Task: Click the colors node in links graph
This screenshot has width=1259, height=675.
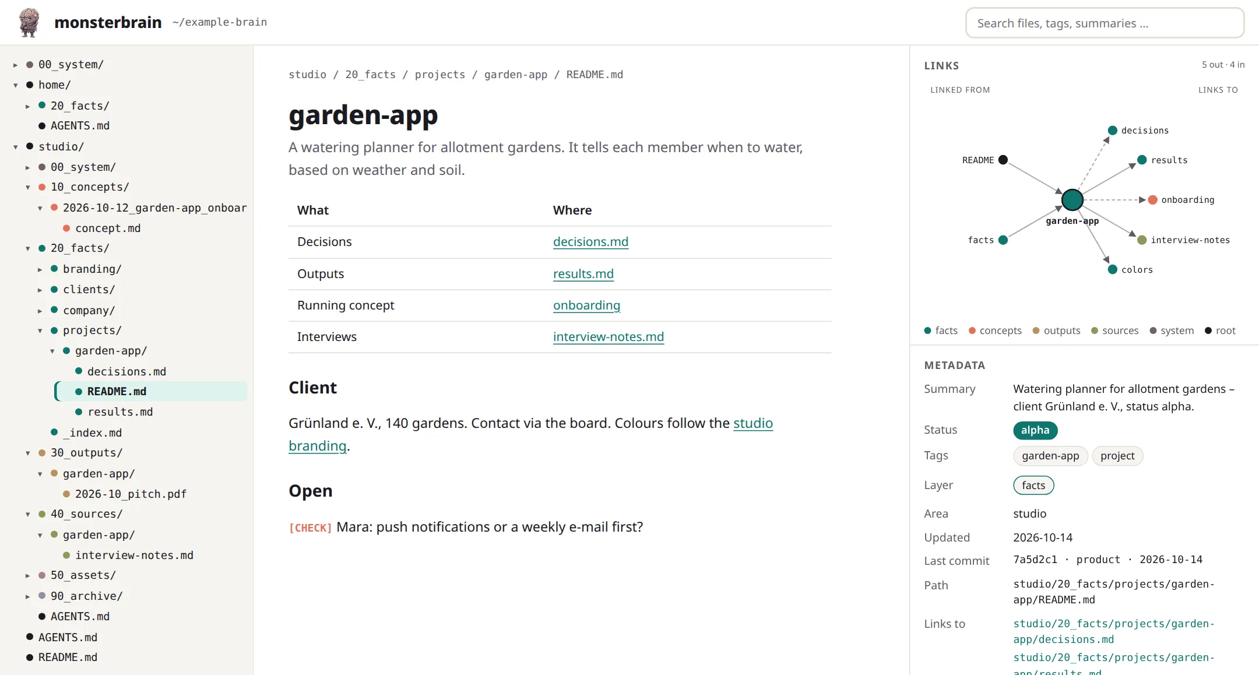Action: pyautogui.click(x=1113, y=270)
